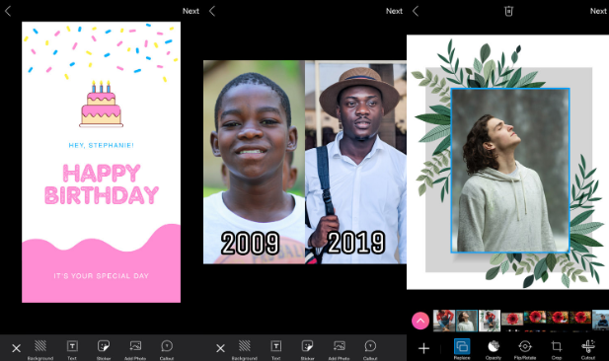Select the 2019 text label
The height and width of the screenshot is (361, 609).
(355, 243)
